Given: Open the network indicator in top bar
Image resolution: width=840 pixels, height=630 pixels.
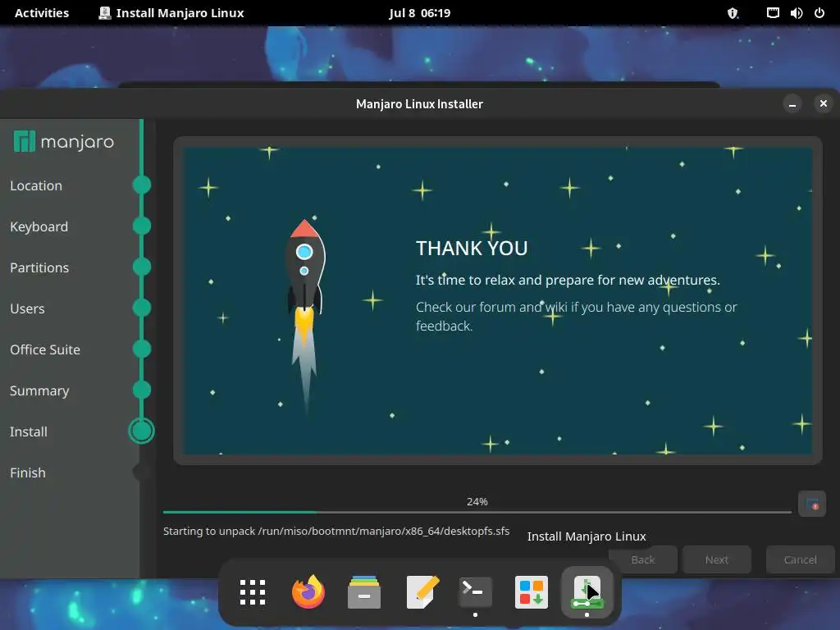Looking at the screenshot, I should 773,13.
